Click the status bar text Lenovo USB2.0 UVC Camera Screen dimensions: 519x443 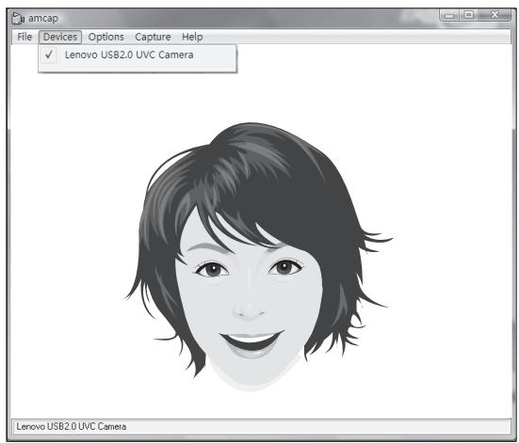[72, 426]
